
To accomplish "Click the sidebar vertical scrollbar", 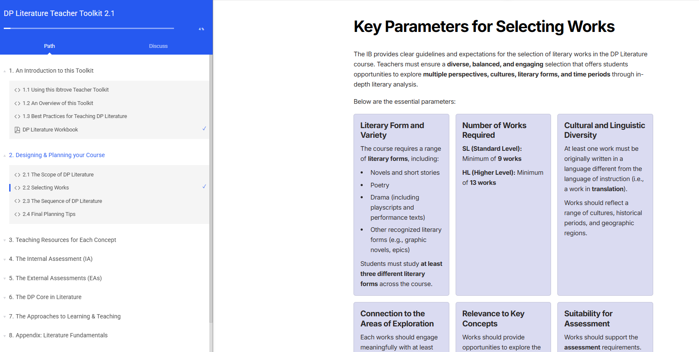I will 211,189.
